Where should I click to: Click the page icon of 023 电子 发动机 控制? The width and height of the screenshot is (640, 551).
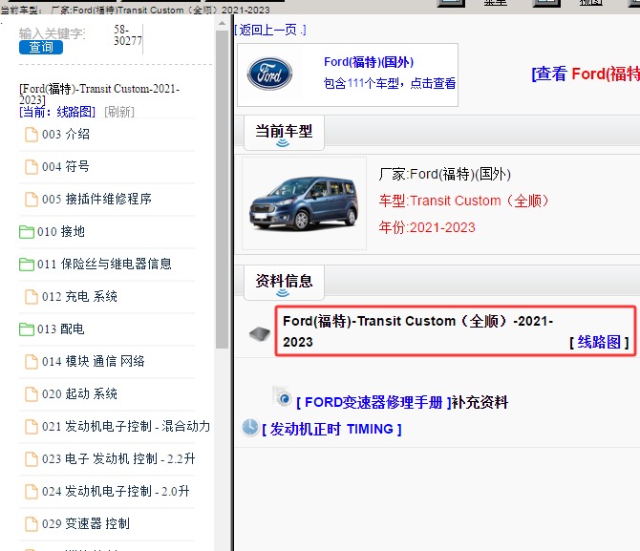point(32,459)
